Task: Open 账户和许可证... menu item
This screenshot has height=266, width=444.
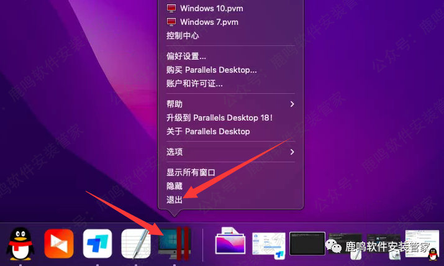Action: click(x=194, y=83)
